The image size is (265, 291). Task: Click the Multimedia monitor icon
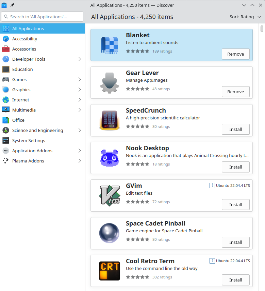[x=6, y=110]
